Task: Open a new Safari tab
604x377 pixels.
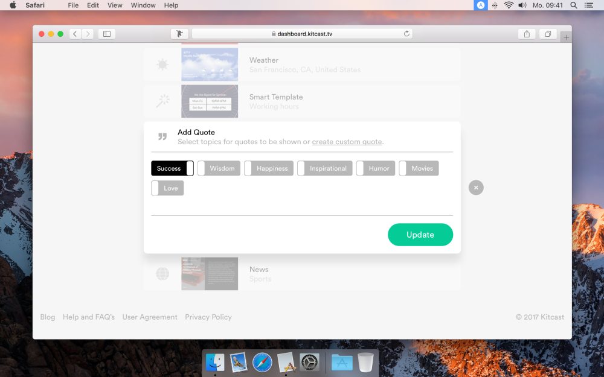Action: (x=567, y=37)
